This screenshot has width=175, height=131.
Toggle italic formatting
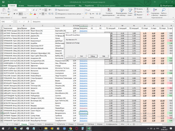pos(17,14)
